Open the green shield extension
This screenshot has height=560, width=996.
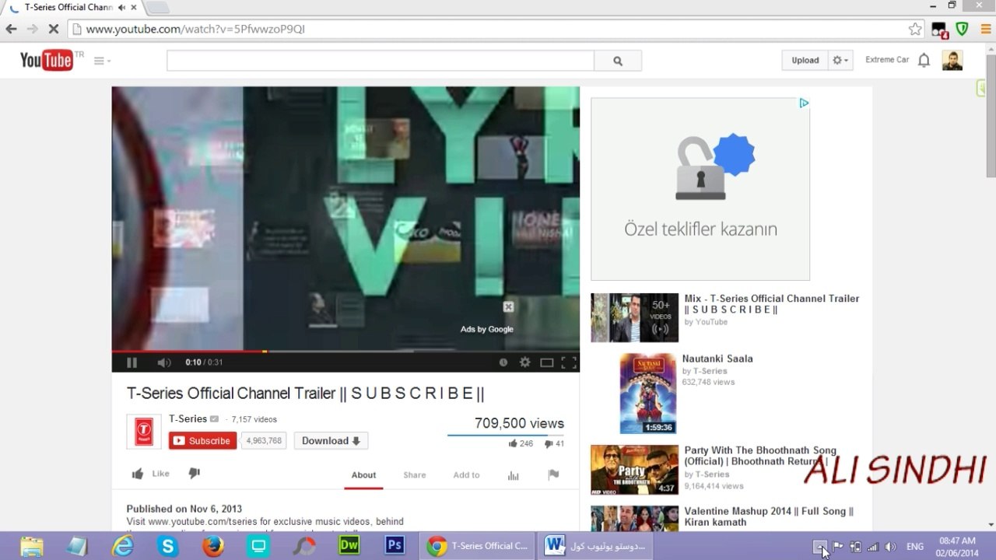pyautogui.click(x=963, y=29)
